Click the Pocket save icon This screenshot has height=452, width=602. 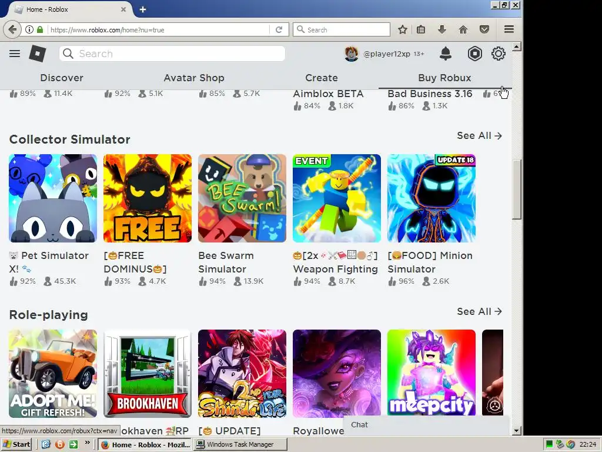tap(484, 29)
